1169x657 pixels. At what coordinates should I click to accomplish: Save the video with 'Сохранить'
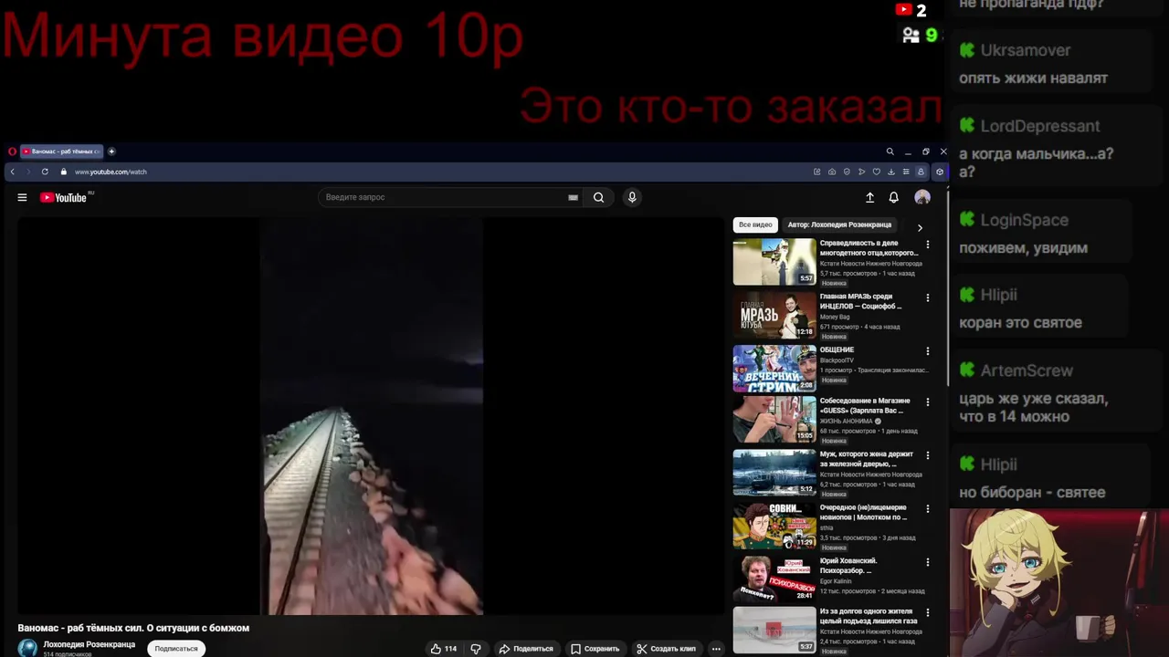tap(595, 649)
